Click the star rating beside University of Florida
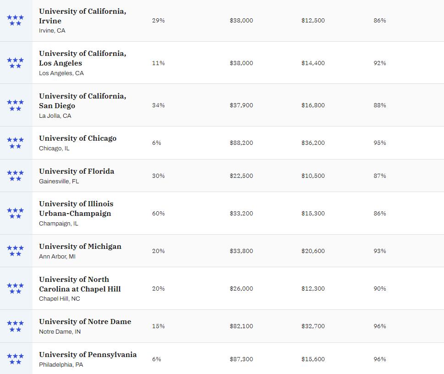The width and height of the screenshot is (444, 374). pyautogui.click(x=15, y=176)
